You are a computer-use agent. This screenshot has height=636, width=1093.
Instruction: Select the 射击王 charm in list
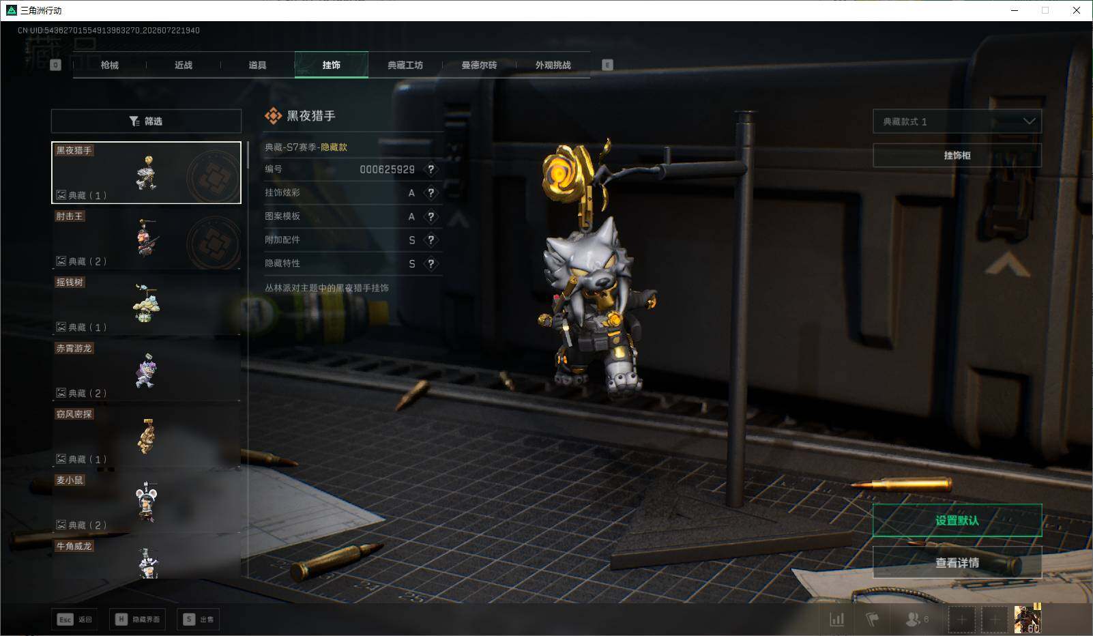pos(146,239)
